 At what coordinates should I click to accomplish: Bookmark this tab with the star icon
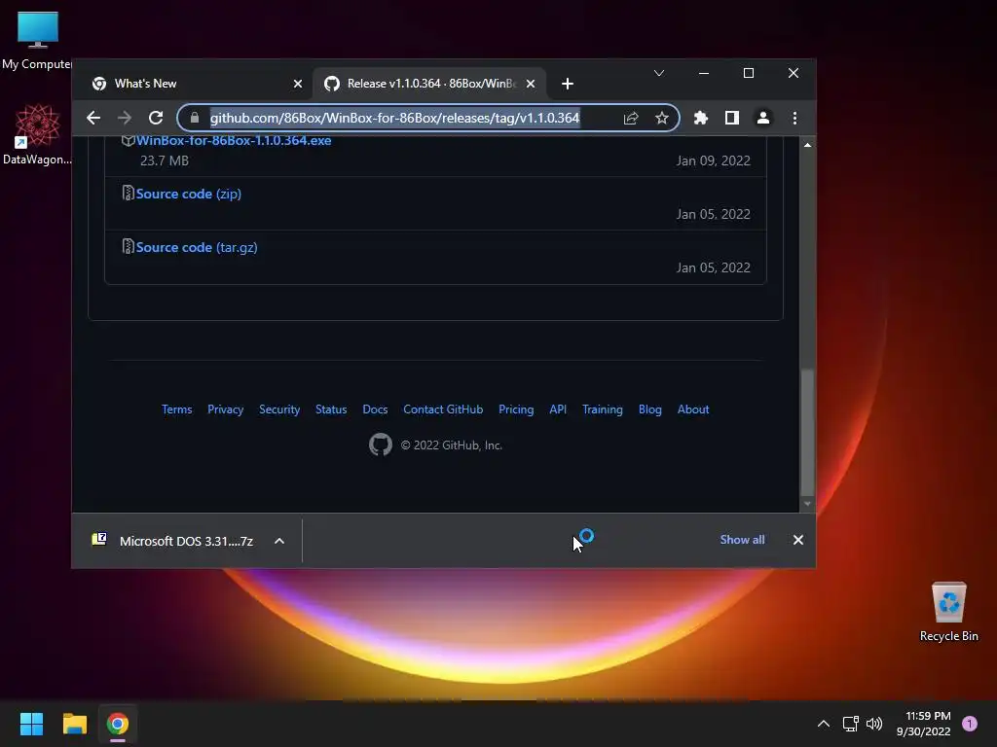tap(662, 118)
